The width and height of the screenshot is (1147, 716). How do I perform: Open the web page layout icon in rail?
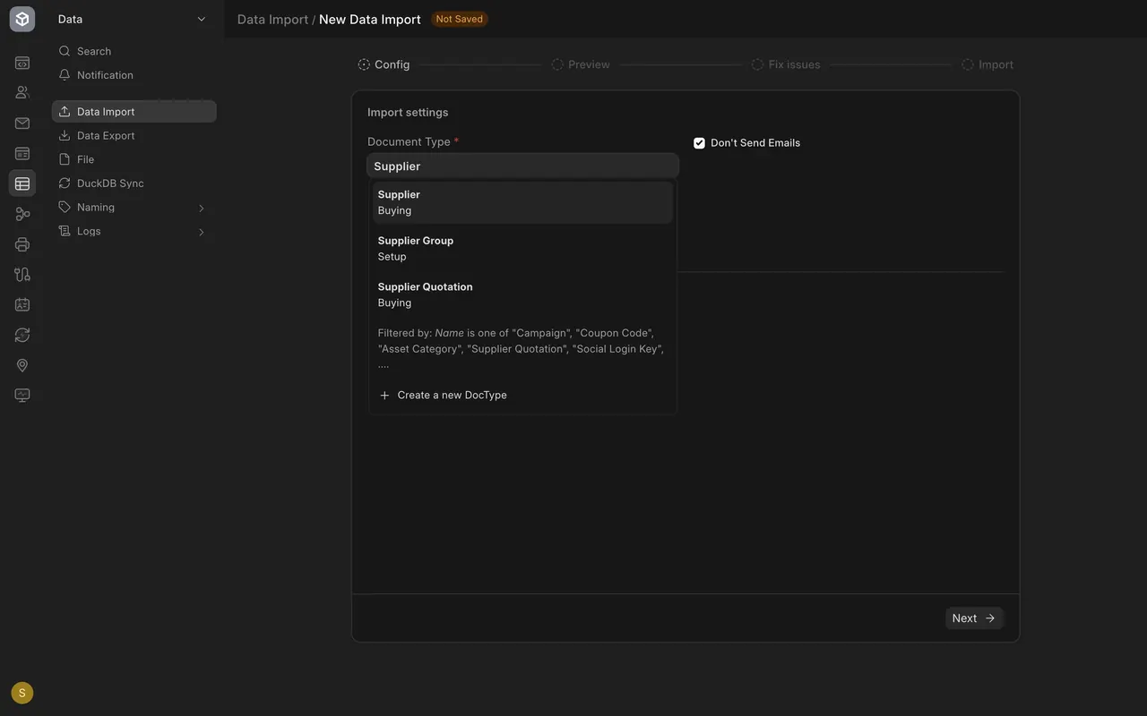pos(22,154)
